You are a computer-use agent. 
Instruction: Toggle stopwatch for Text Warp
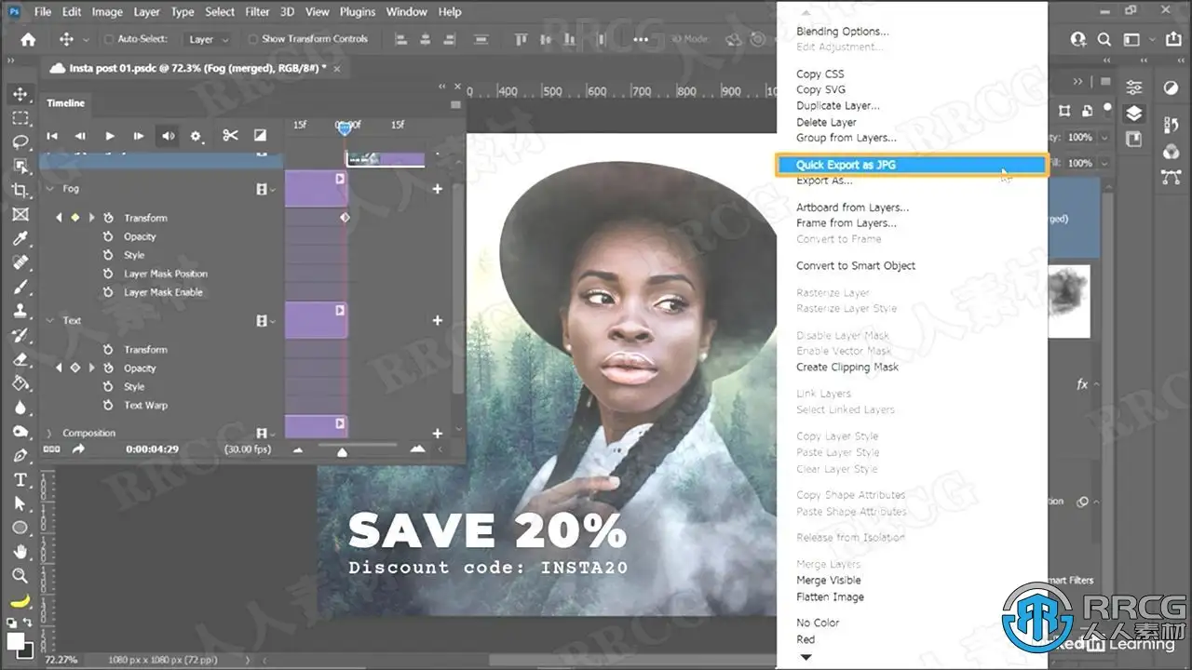tap(108, 406)
